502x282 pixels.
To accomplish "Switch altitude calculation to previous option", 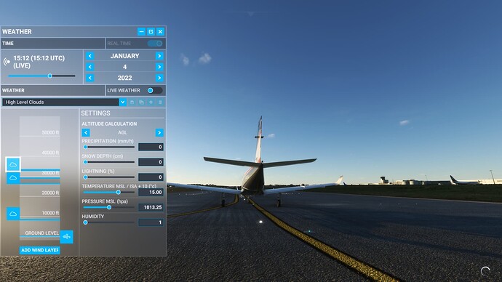I will point(86,133).
